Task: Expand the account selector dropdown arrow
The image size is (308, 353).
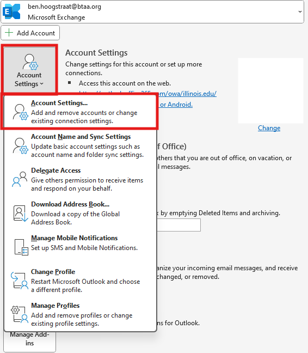Action: coord(300,11)
